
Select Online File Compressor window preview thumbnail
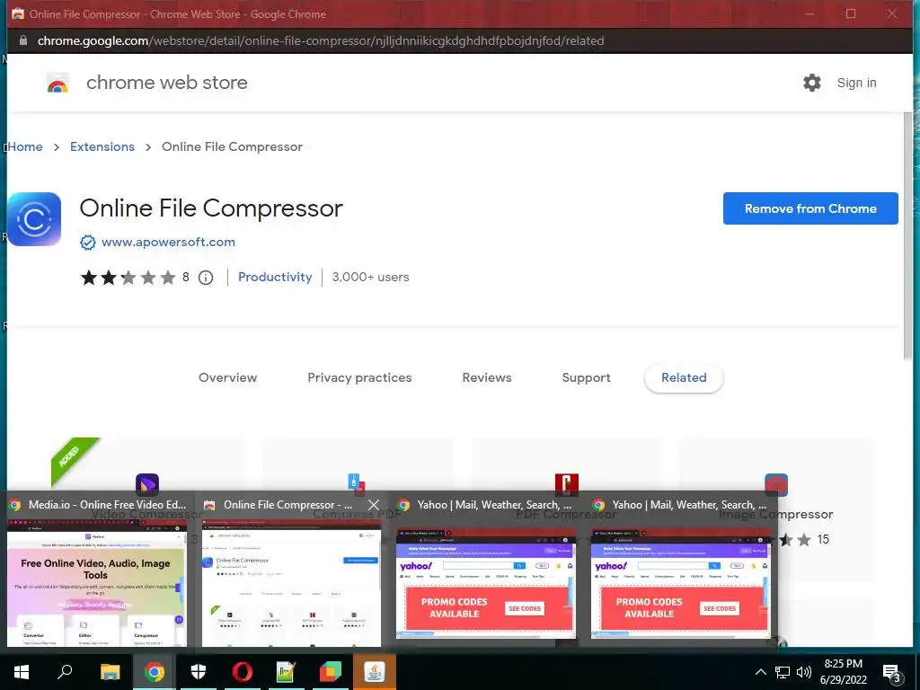pos(292,582)
